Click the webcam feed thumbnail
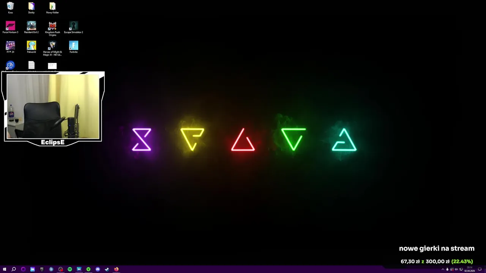This screenshot has width=486, height=273. pyautogui.click(x=53, y=107)
